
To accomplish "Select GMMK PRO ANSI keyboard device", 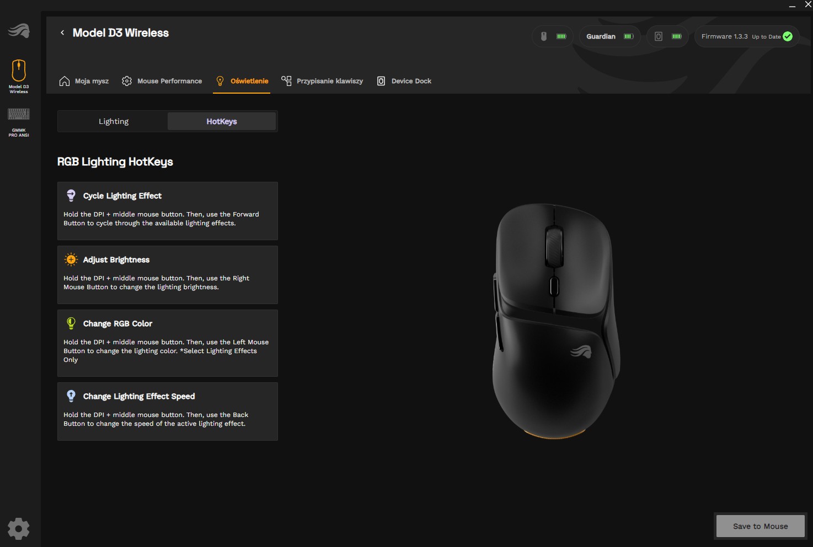I will [19, 122].
